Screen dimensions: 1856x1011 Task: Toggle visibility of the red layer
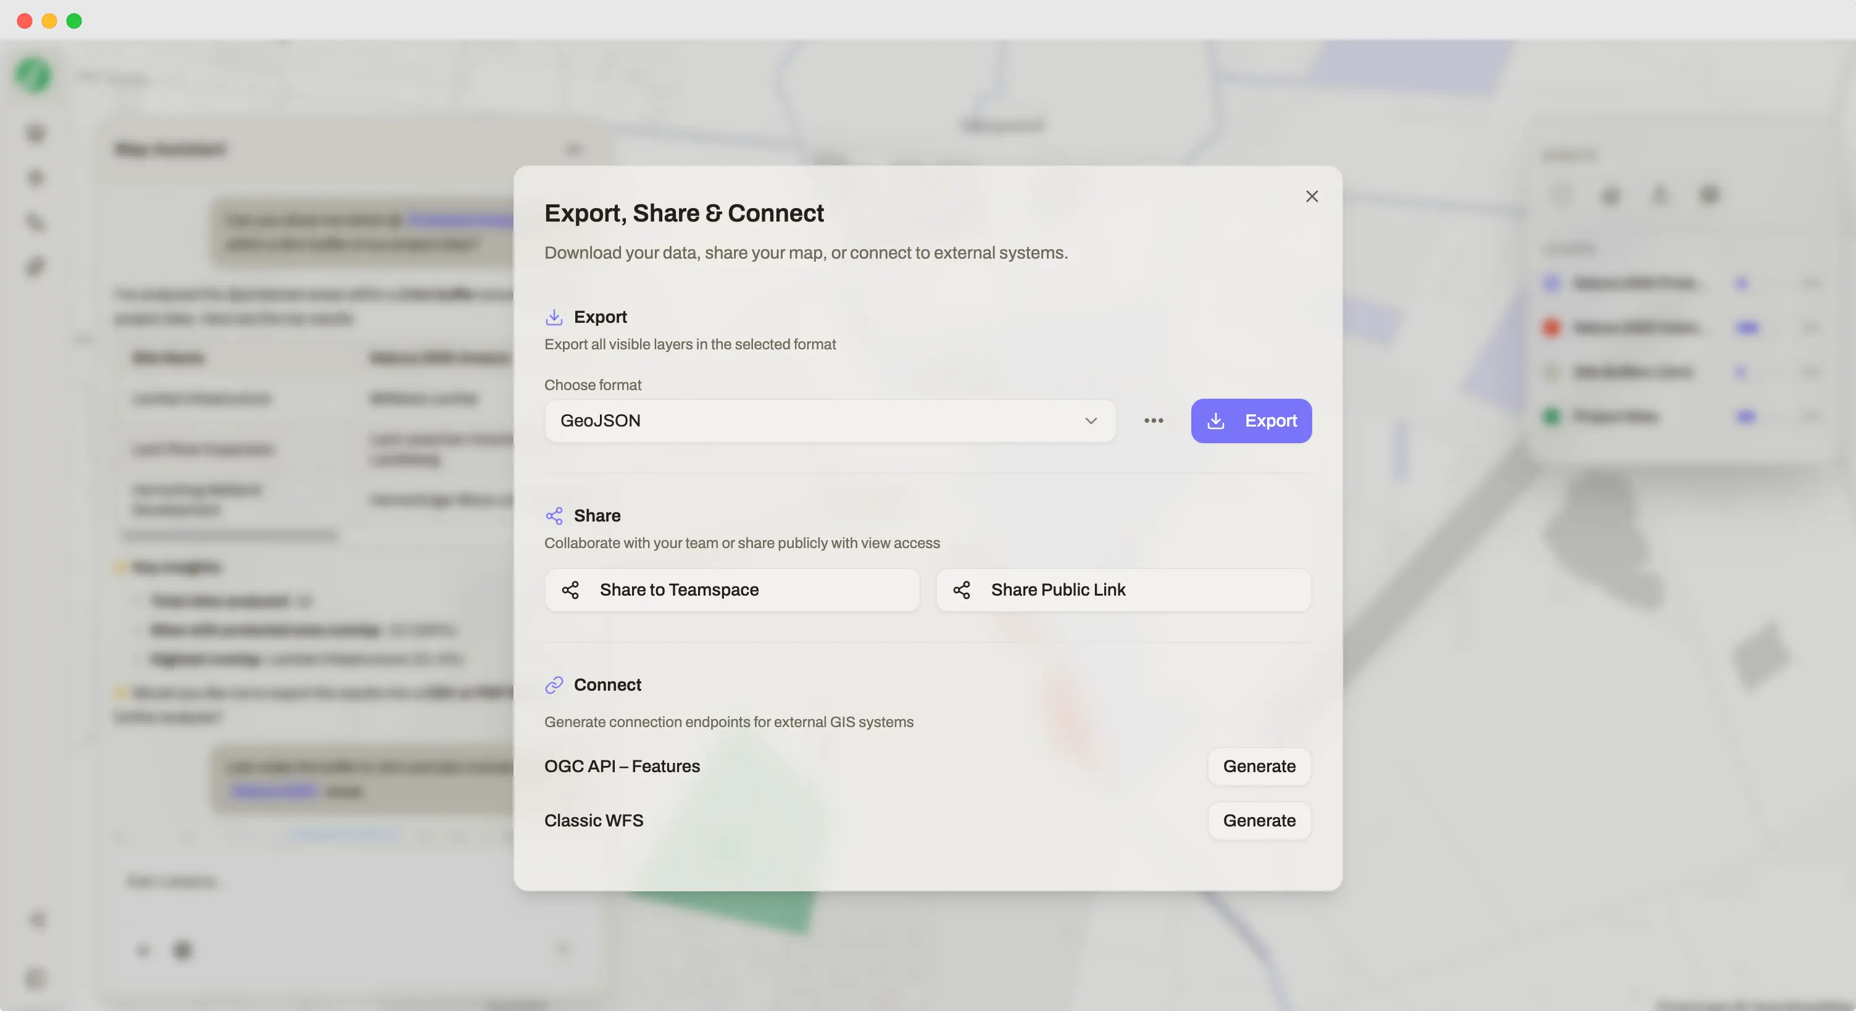[x=1747, y=328]
